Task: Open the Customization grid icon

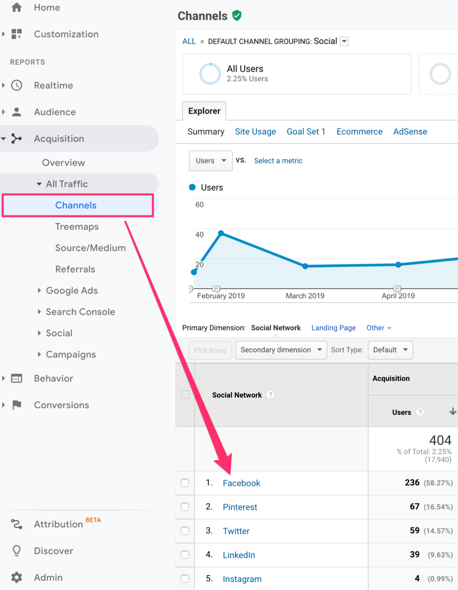Action: pos(17,34)
